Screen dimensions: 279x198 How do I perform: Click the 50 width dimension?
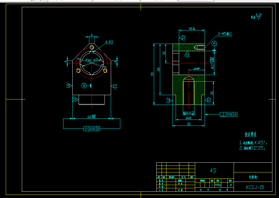coord(189,124)
